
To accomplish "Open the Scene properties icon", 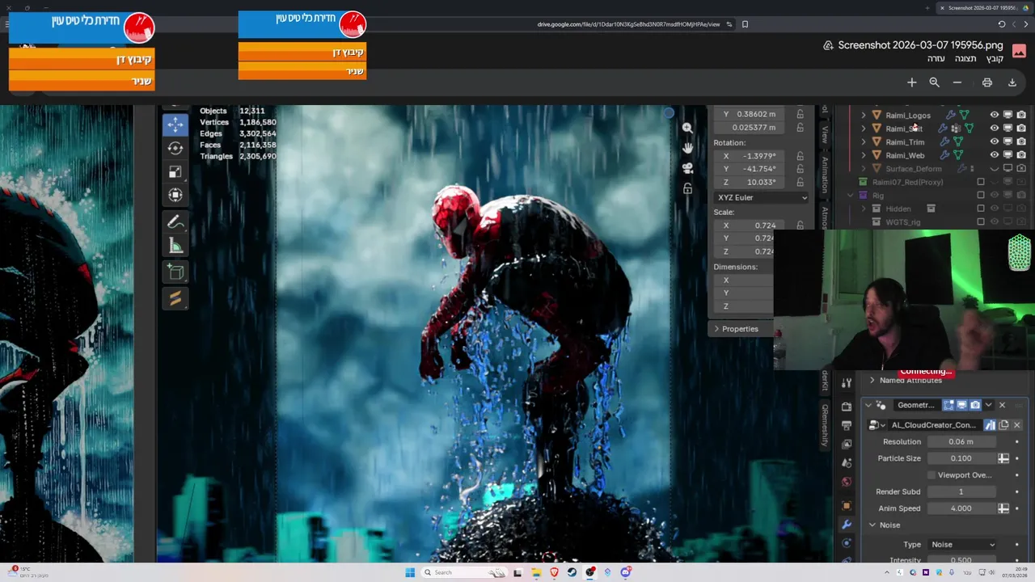I will 847,463.
